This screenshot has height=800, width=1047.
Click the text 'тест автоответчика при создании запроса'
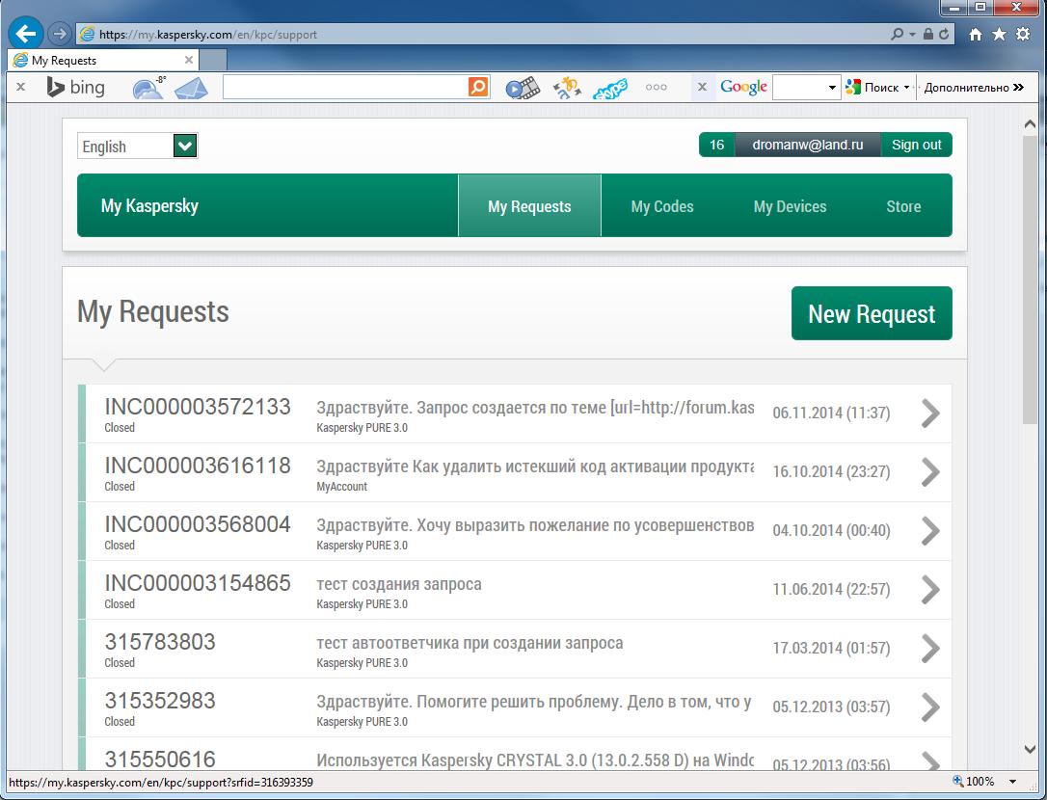tap(470, 642)
